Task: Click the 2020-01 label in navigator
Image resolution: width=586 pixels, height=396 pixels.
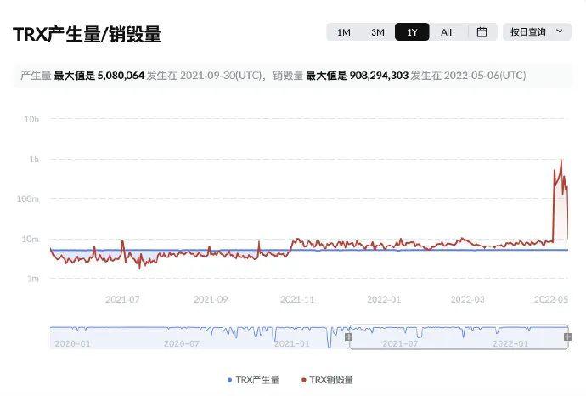Action: point(72,343)
